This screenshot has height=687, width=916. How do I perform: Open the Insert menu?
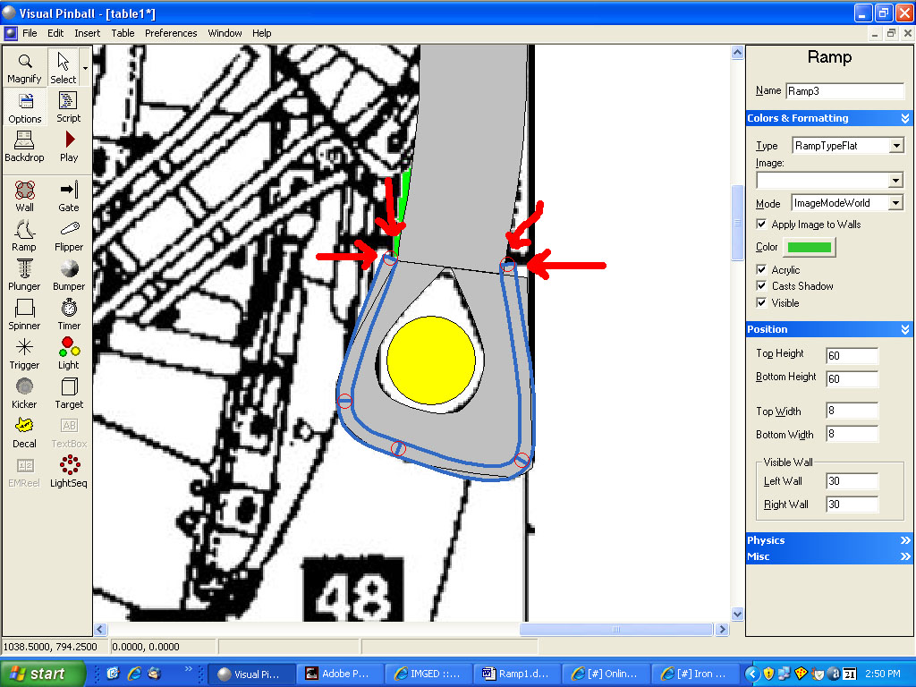click(x=87, y=33)
